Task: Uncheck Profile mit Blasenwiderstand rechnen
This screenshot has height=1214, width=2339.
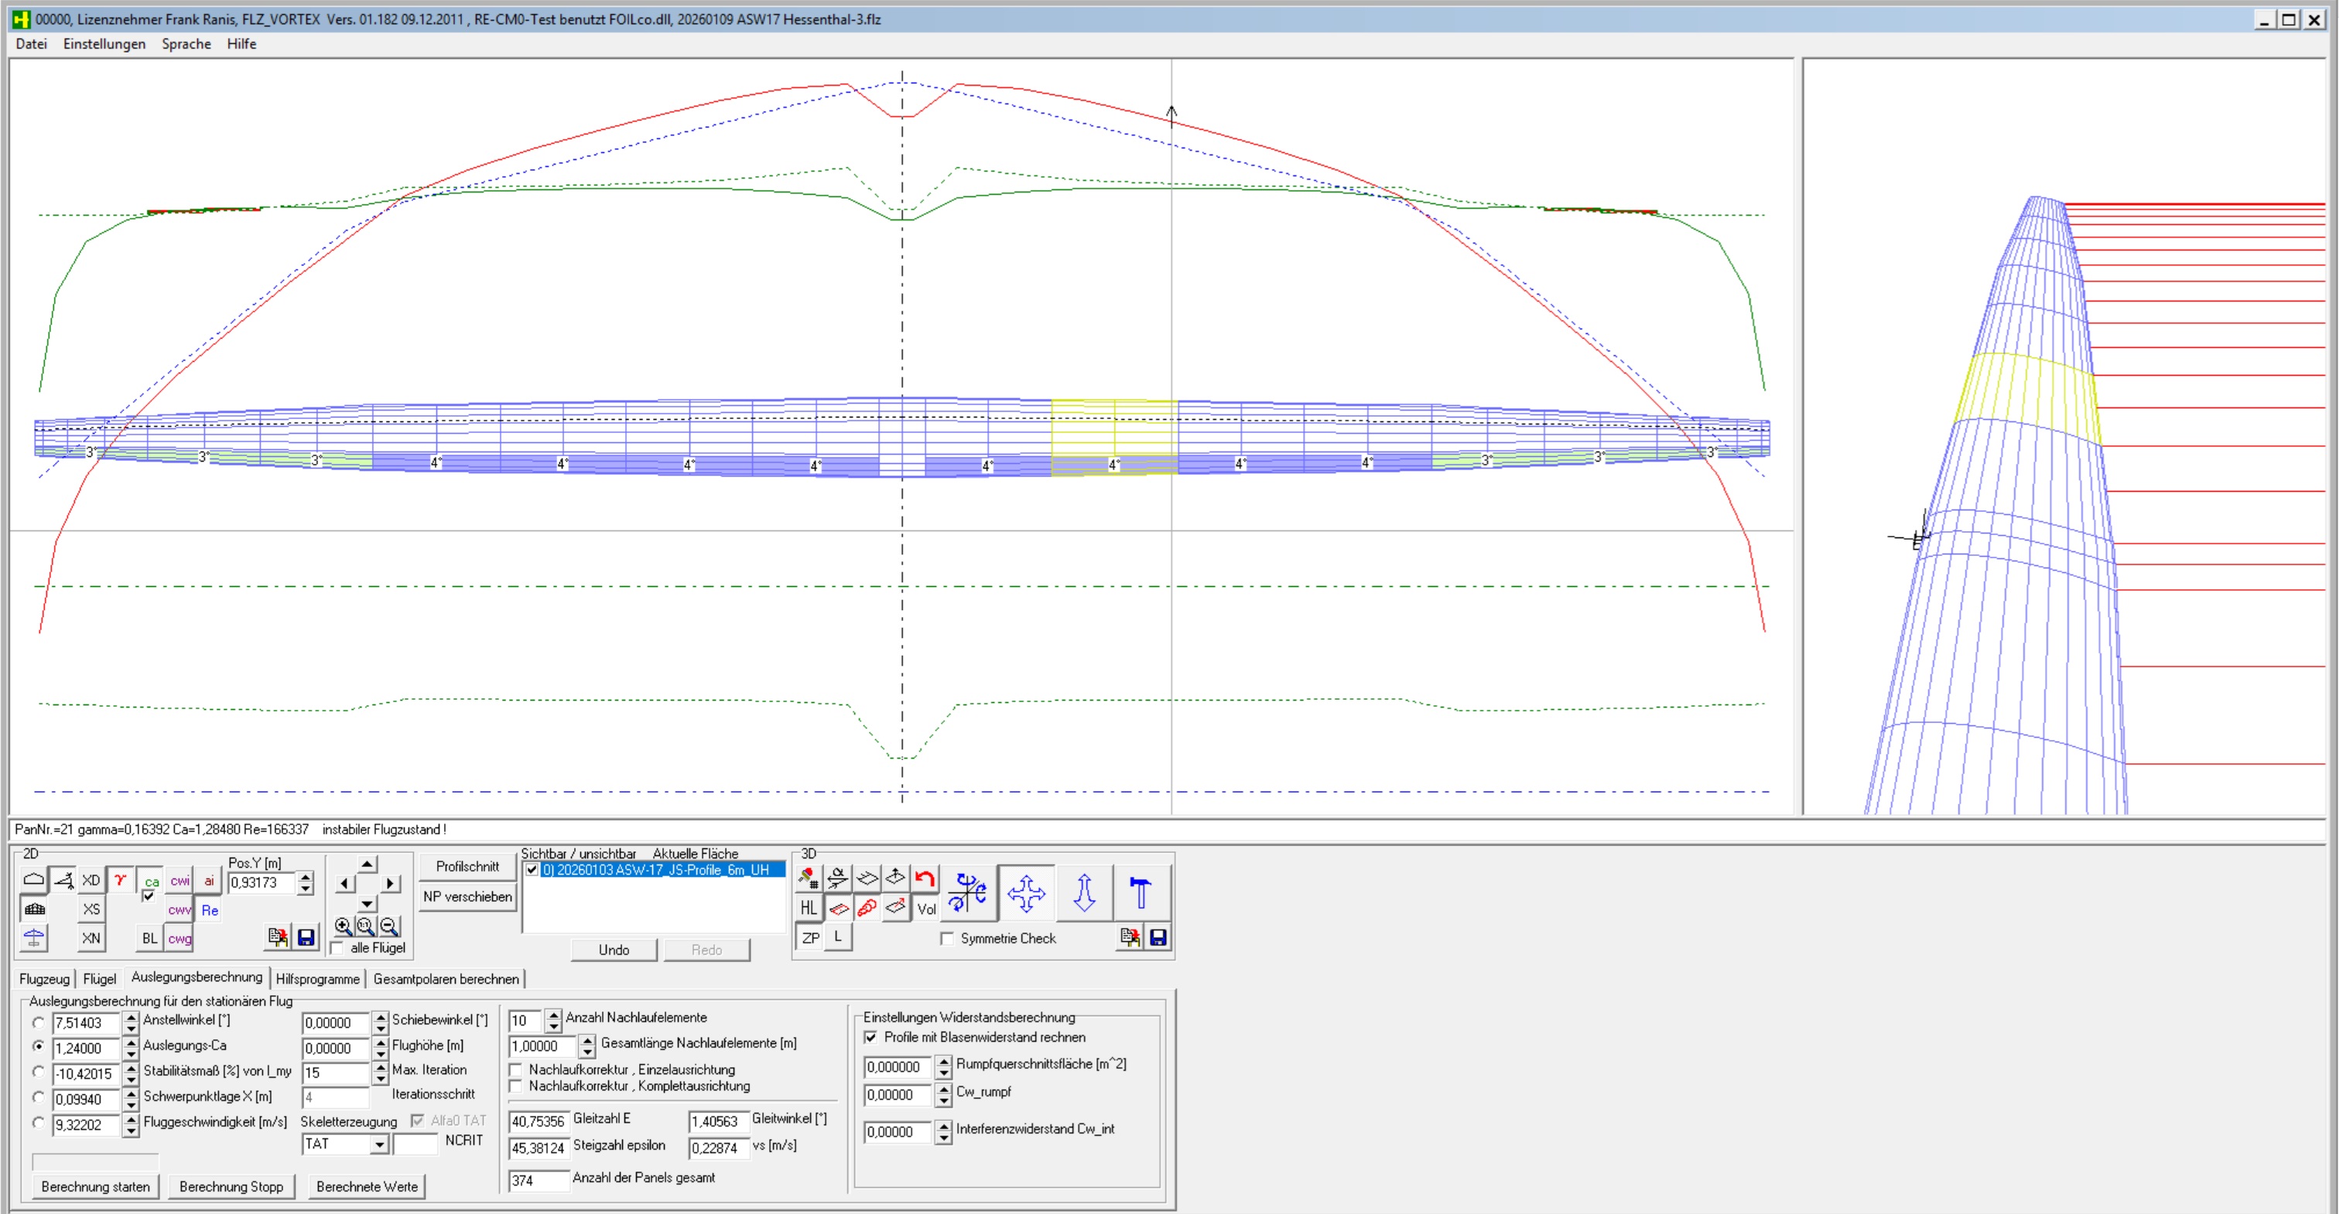Action: 870,1037
